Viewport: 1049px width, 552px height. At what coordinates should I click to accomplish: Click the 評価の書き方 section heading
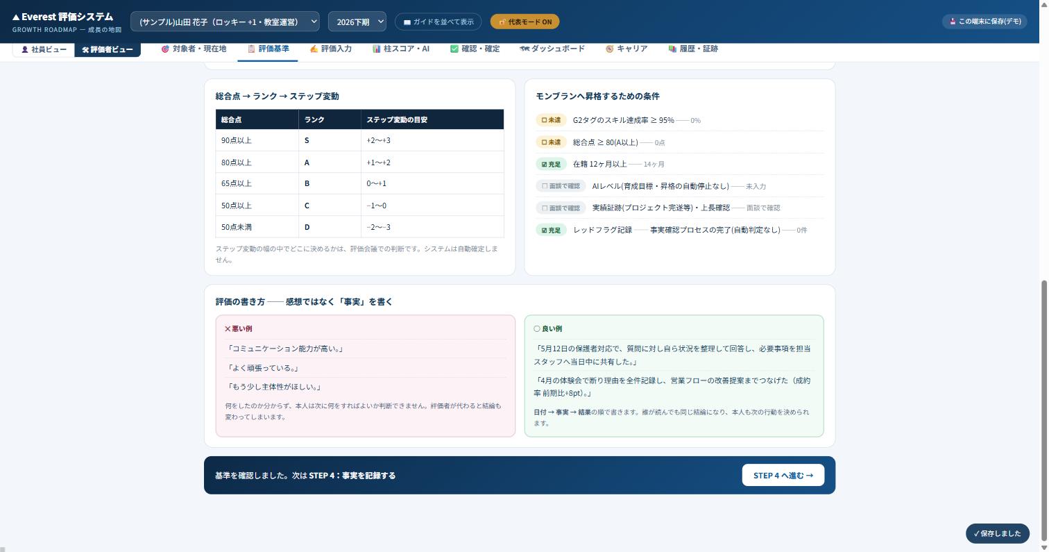point(304,301)
